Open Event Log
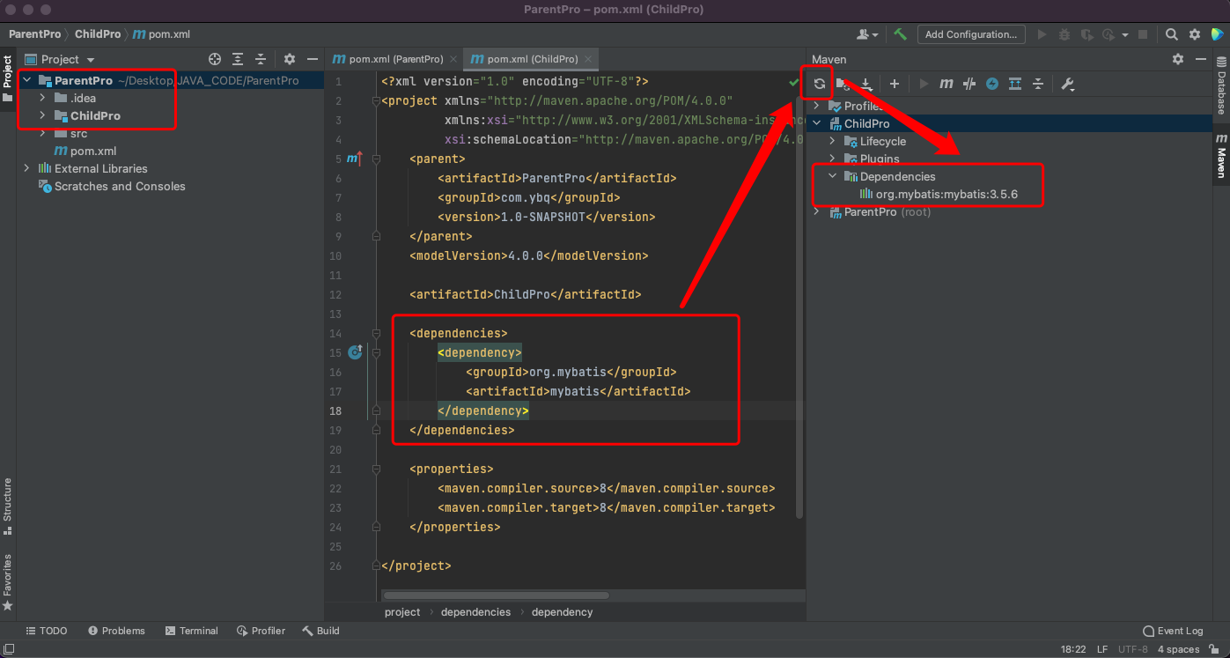The height and width of the screenshot is (658, 1230). pyautogui.click(x=1173, y=631)
